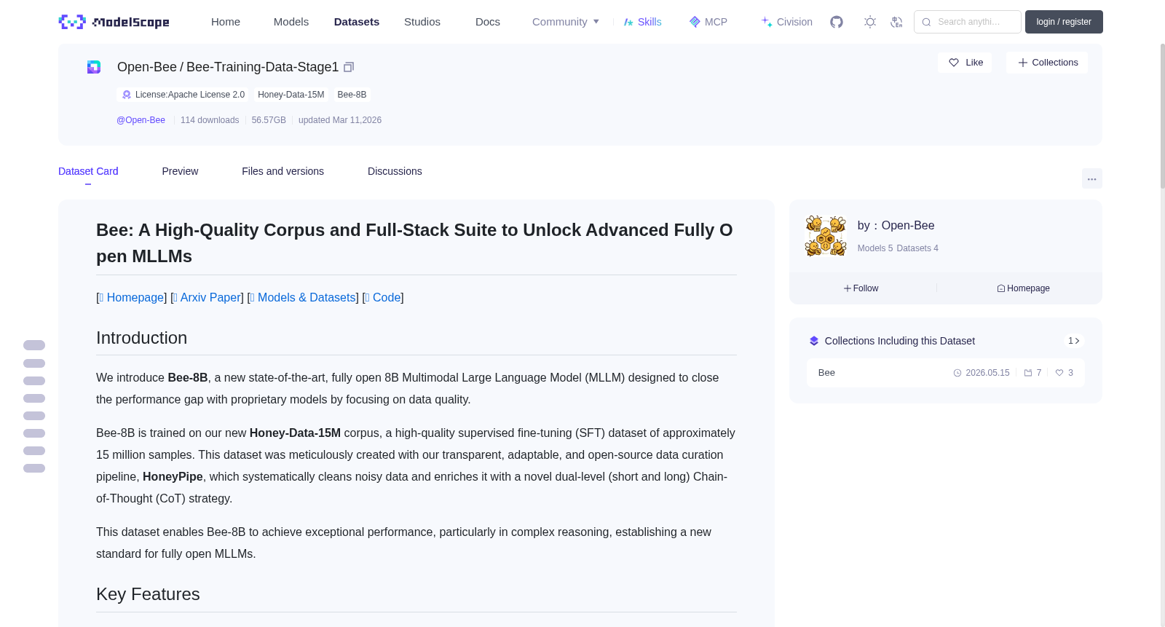Screen dimensions: 1165x627
Task: Click the Bee-8B tag
Action: pyautogui.click(x=352, y=95)
